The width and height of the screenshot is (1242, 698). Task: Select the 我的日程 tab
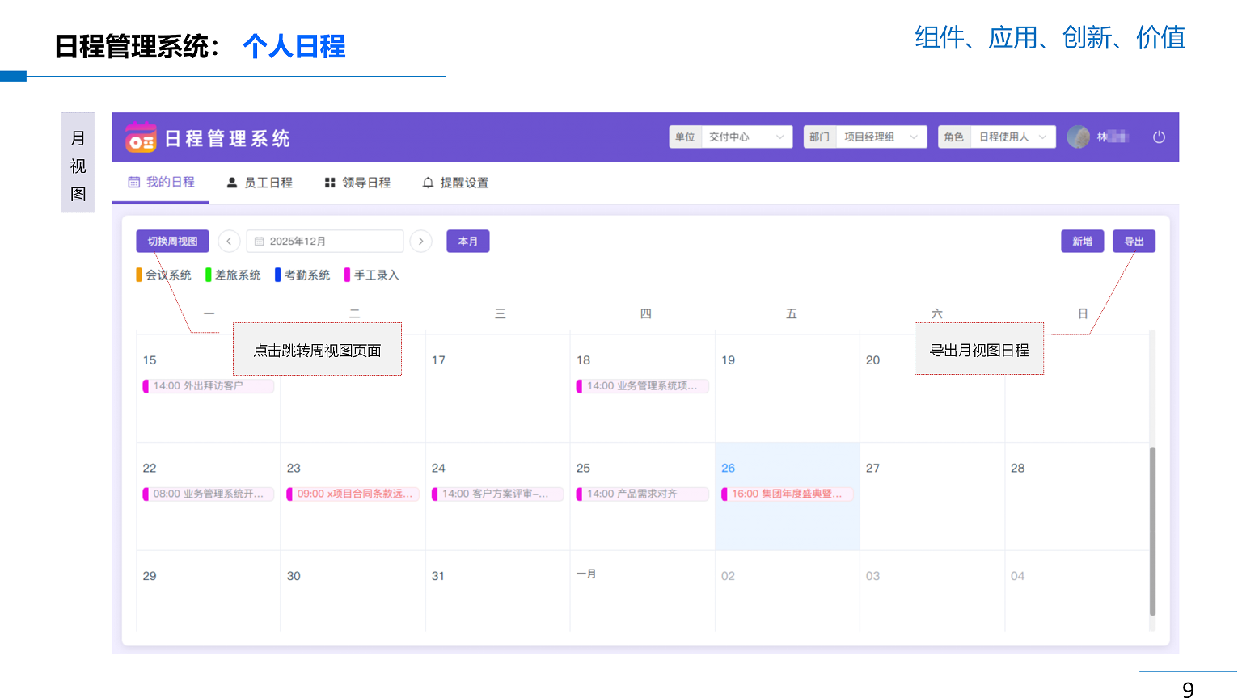(162, 183)
